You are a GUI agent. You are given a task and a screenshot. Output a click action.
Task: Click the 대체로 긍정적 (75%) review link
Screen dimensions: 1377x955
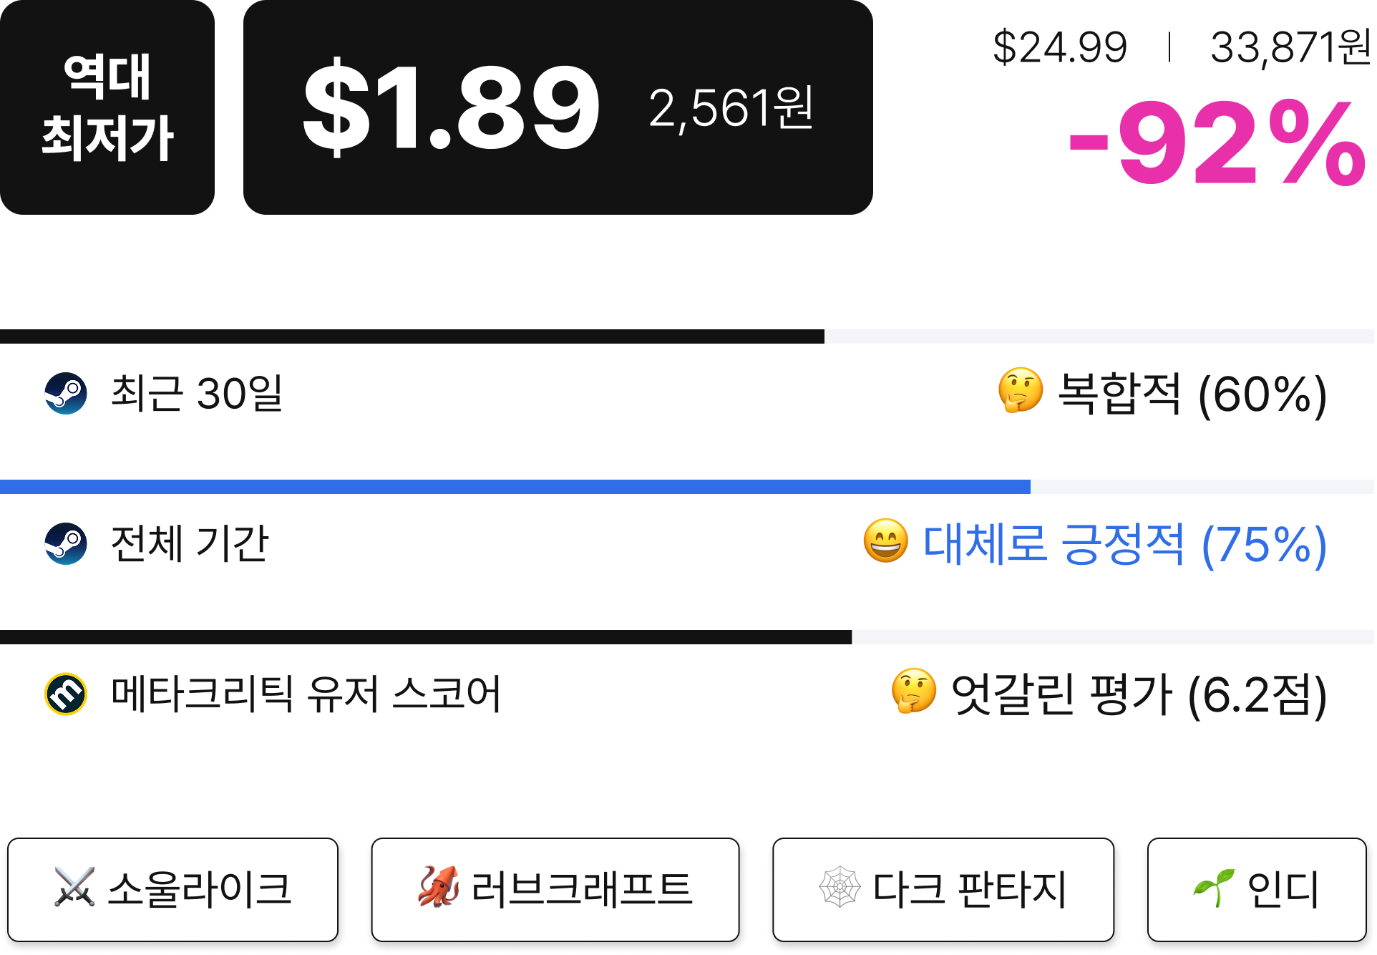1125,544
